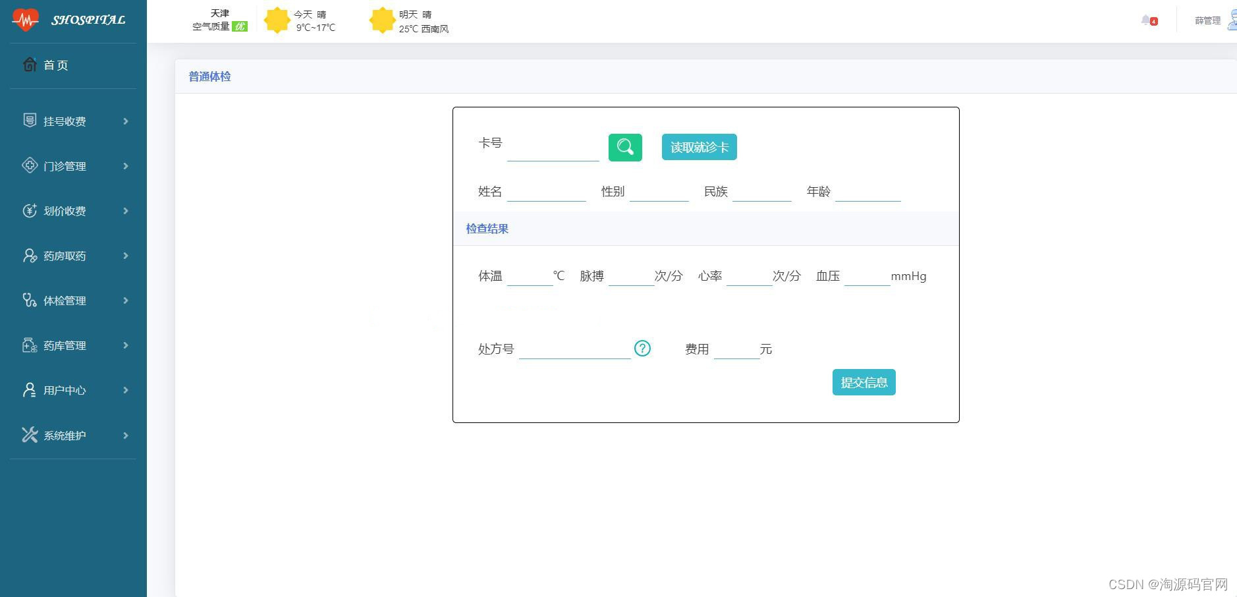Click the 薛管理 user name
The image size is (1237, 597).
pos(1207,20)
